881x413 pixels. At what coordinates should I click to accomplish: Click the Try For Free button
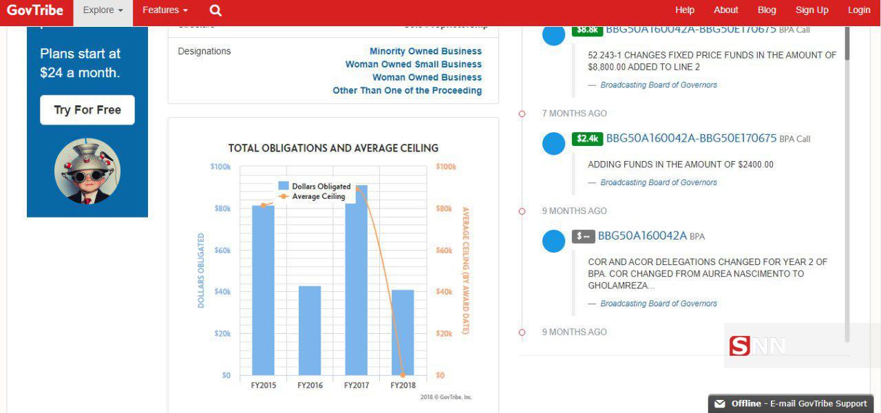pyautogui.click(x=87, y=110)
